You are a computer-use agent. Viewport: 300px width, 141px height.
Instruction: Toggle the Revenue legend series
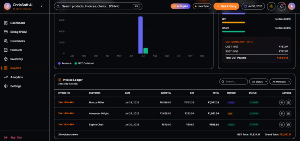[x=65, y=63]
